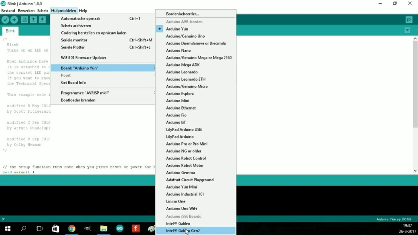Choose Arduino Yún Mini board
418x235 pixels.
click(196, 187)
